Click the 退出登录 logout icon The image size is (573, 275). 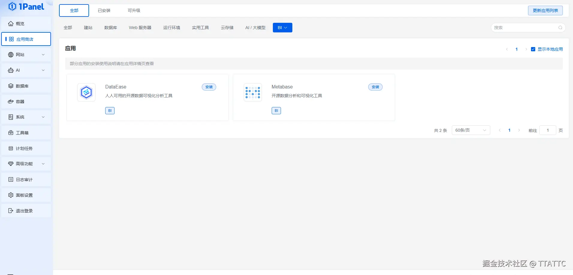pyautogui.click(x=11, y=211)
